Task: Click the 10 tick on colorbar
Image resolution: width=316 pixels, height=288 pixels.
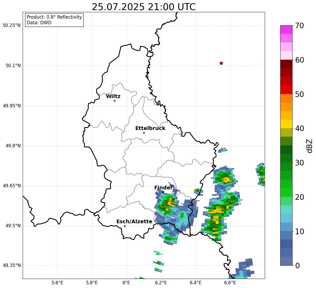Action: pyautogui.click(x=299, y=231)
